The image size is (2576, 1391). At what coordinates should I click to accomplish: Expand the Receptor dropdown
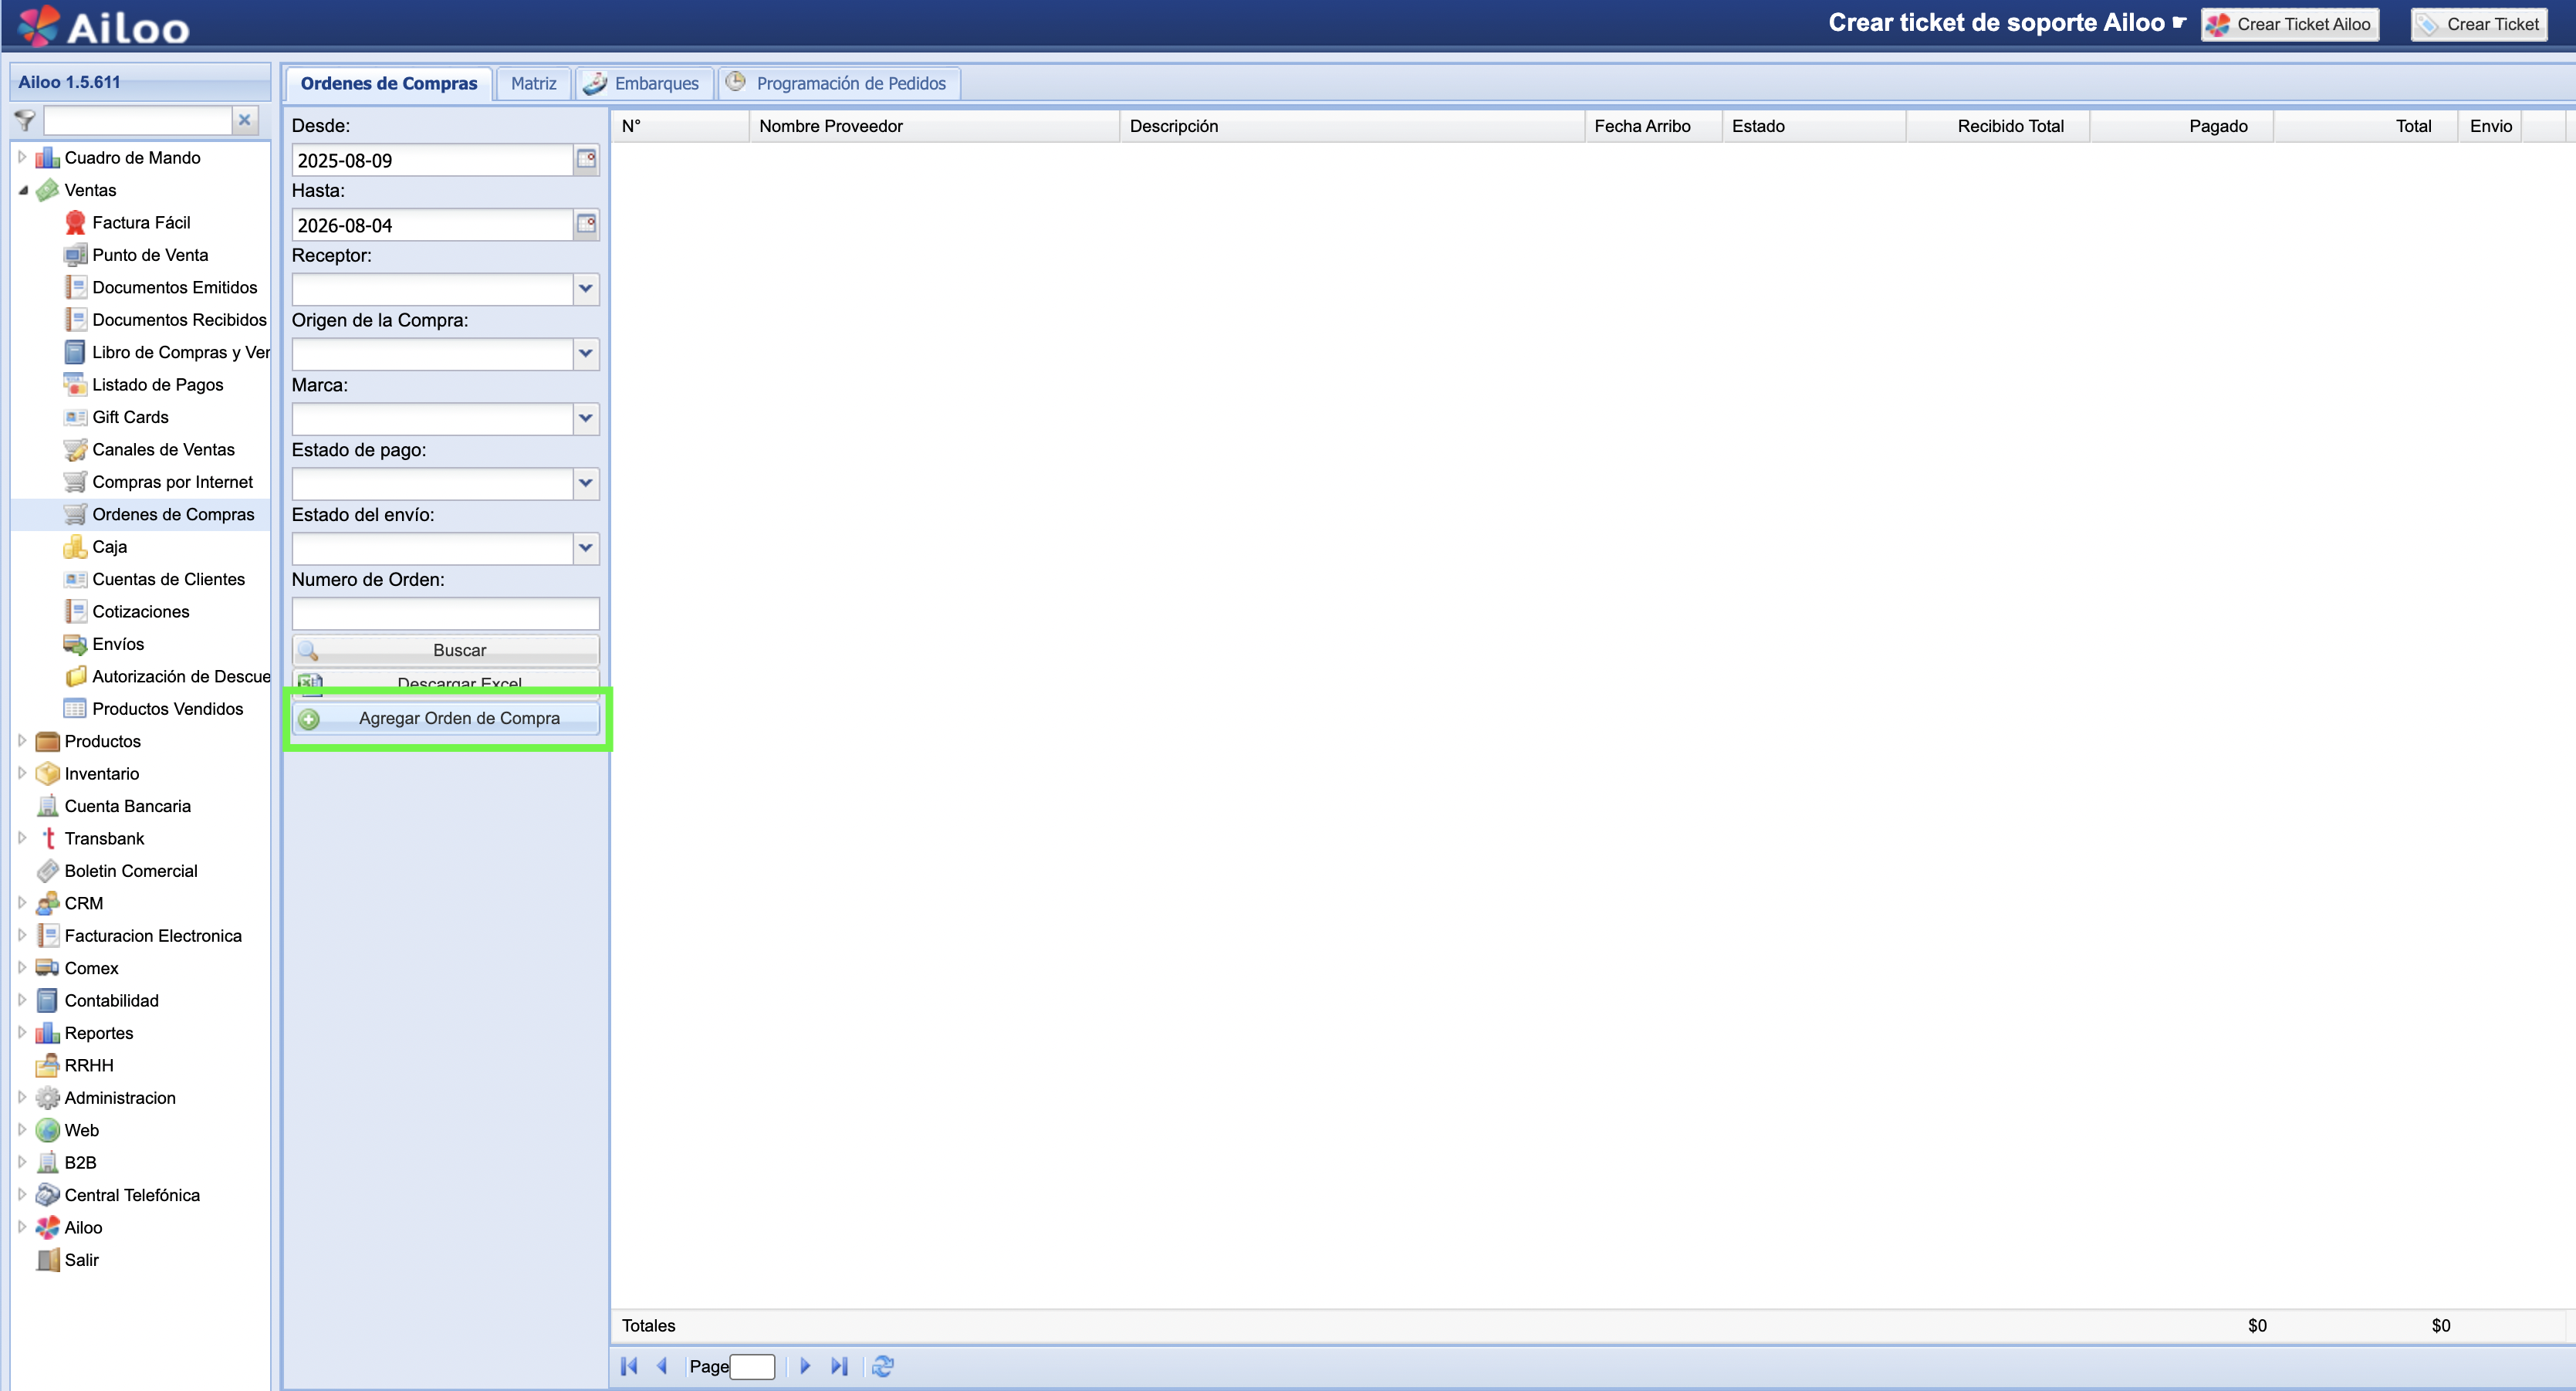pyautogui.click(x=586, y=289)
